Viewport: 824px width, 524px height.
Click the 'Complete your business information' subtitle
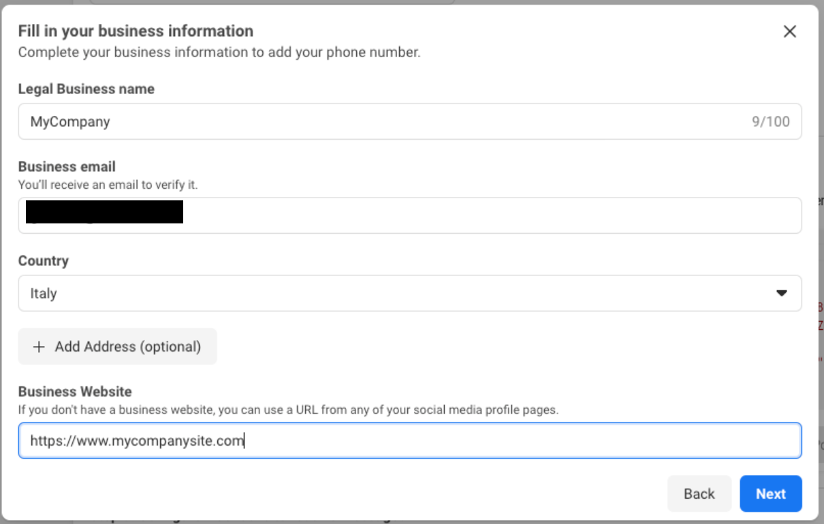point(219,52)
